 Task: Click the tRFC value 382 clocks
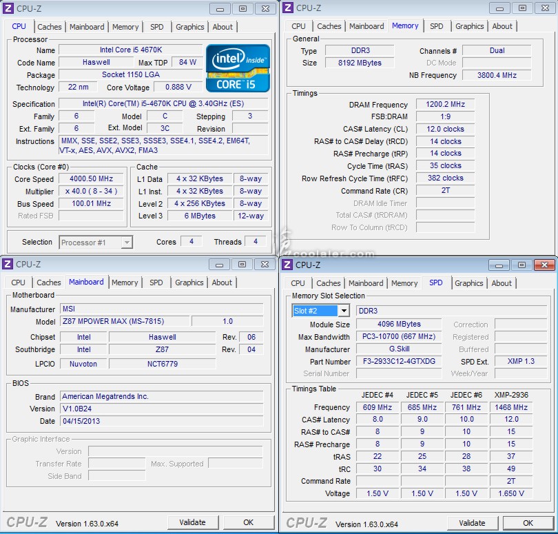445,178
